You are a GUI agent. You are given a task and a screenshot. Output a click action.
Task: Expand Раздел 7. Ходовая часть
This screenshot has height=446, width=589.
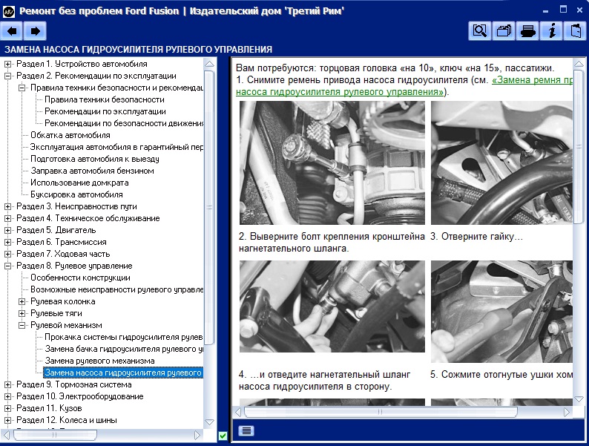pos(7,254)
